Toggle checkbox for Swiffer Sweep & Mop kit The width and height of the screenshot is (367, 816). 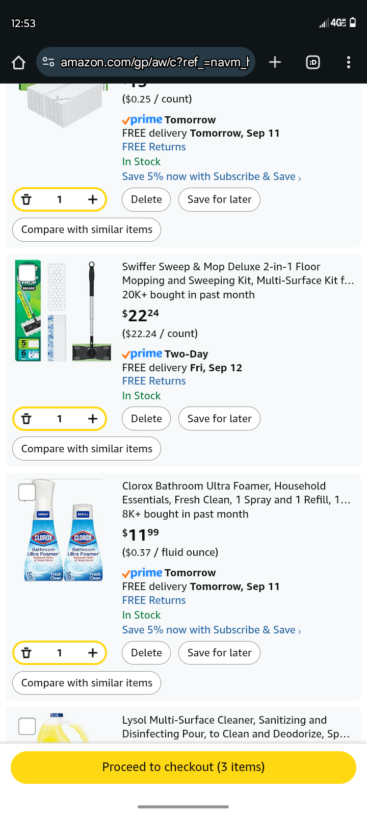pos(27,273)
